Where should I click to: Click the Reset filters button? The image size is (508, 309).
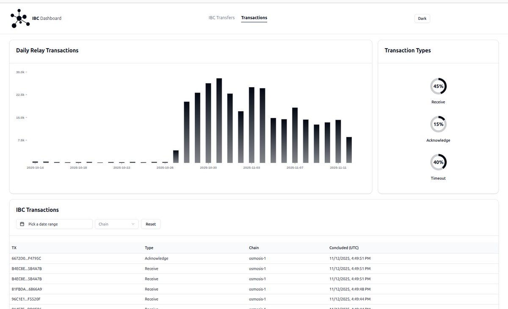[x=151, y=224]
